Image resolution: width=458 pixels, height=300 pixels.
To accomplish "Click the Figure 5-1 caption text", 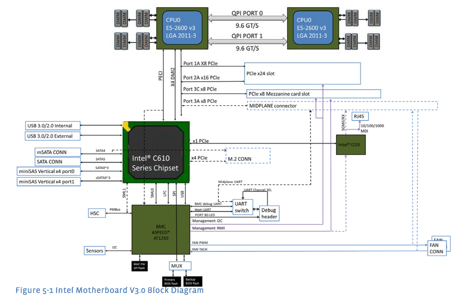I will tap(109, 290).
